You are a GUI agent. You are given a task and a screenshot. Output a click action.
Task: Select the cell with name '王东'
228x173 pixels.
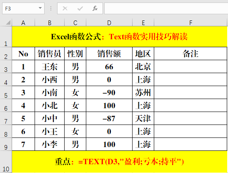50,66
